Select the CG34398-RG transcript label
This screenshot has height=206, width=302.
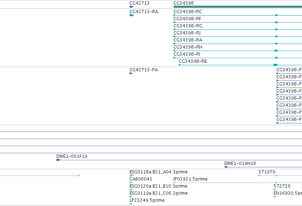[188, 26]
